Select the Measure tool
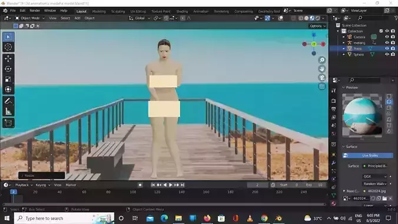The width and height of the screenshot is (398, 224). (8, 111)
